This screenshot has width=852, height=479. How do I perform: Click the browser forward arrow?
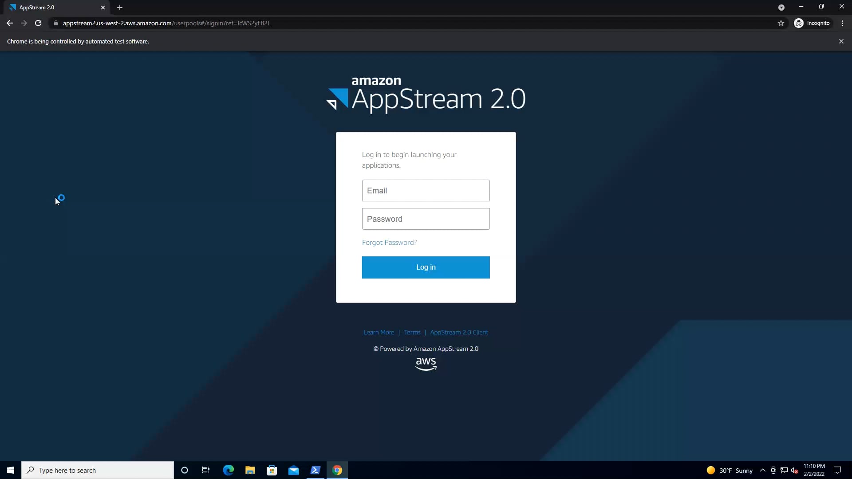(x=24, y=23)
